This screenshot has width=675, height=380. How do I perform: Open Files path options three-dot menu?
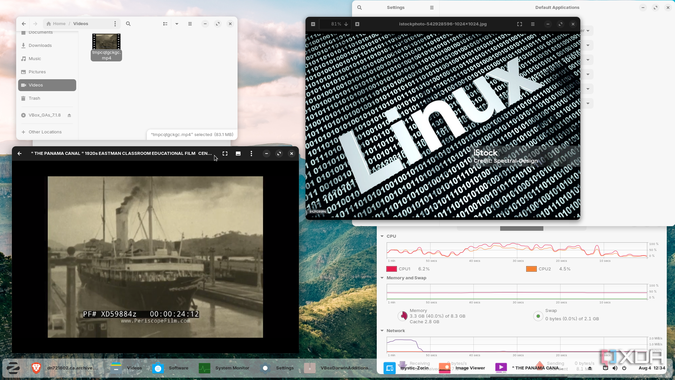click(115, 24)
